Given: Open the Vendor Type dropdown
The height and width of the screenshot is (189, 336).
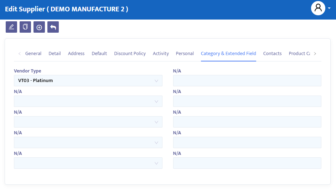Looking at the screenshot, I should pyautogui.click(x=88, y=81).
